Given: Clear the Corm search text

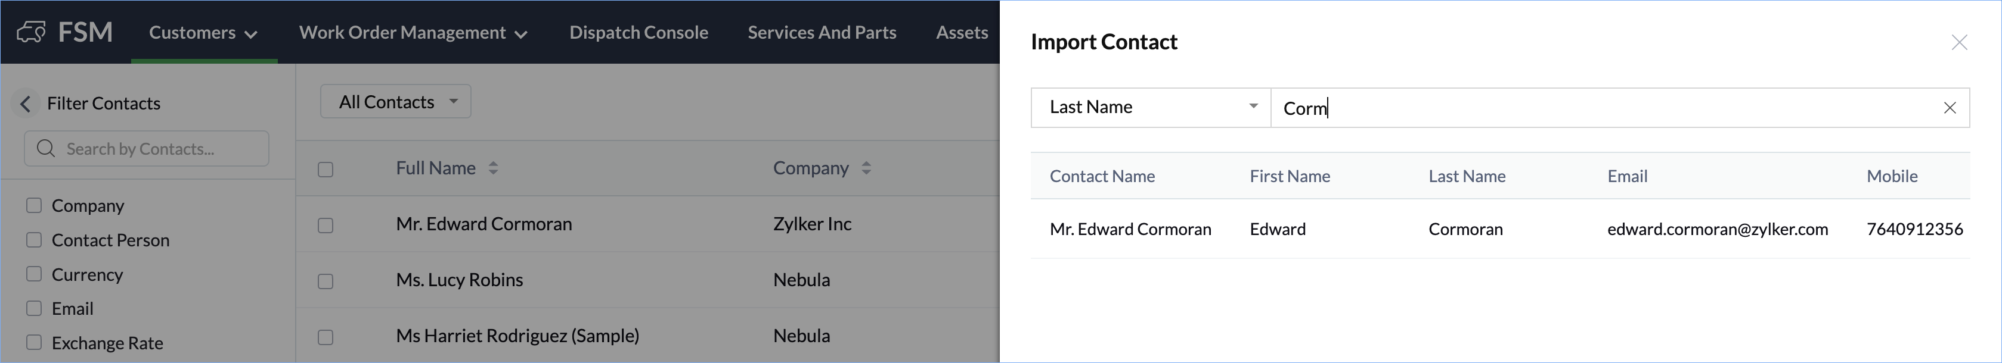Looking at the screenshot, I should click(x=1949, y=108).
